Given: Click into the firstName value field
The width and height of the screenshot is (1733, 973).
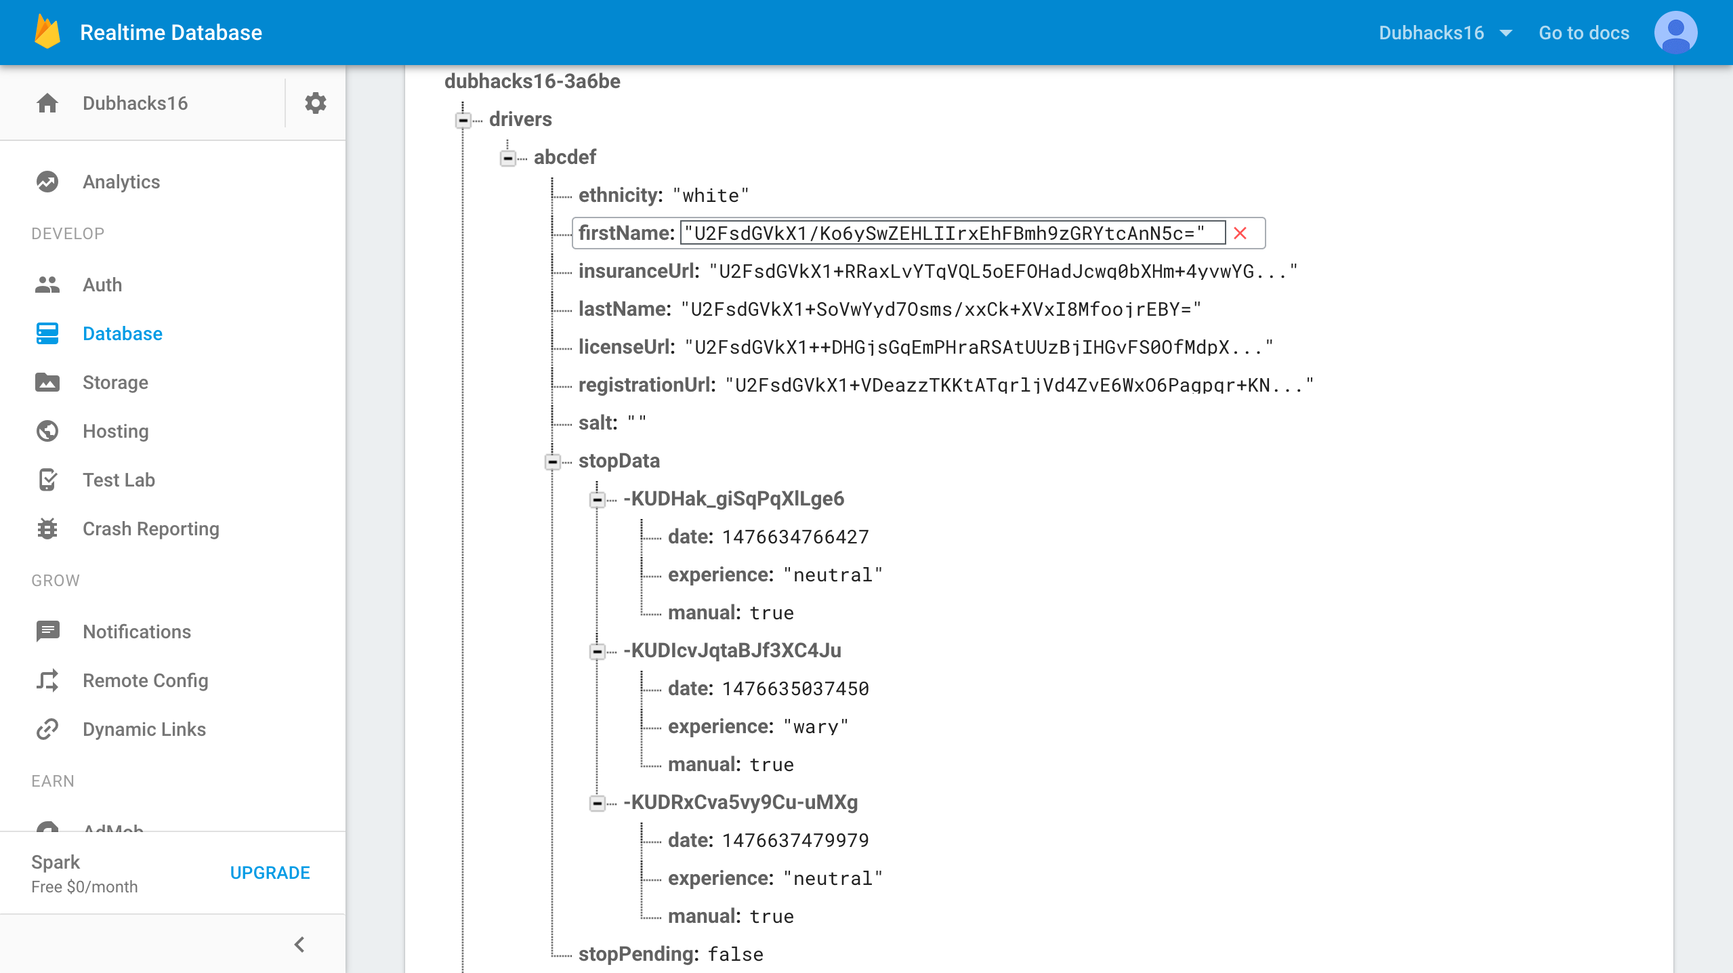Looking at the screenshot, I should (952, 233).
